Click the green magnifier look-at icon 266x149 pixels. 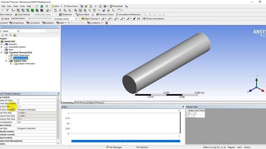(x=85, y=10)
